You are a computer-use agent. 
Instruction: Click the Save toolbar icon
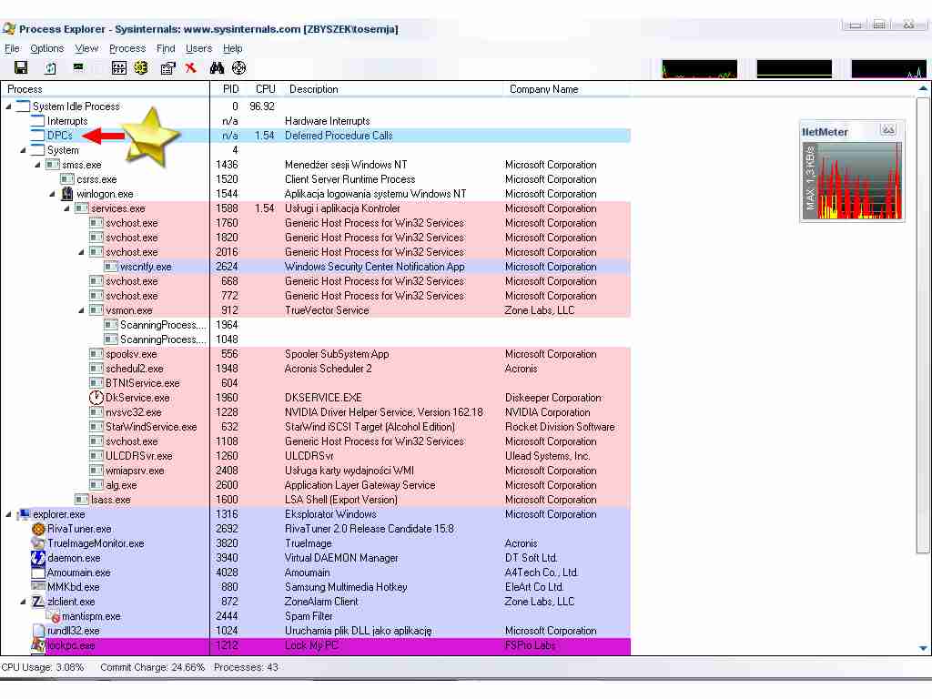pyautogui.click(x=21, y=67)
